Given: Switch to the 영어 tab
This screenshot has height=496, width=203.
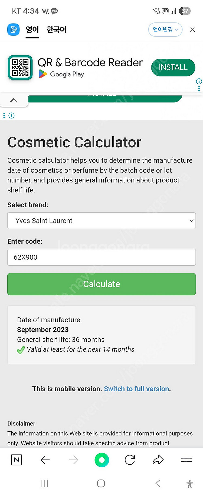Looking at the screenshot, I should [32, 29].
